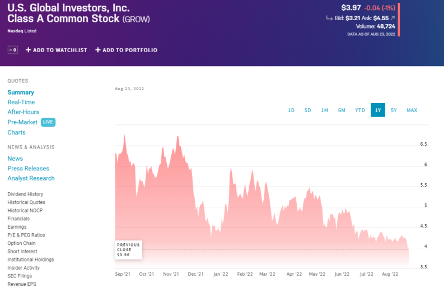Click the Nasdaq Listed label
Viewport: 444px width, 292px height.
pyautogui.click(x=22, y=31)
